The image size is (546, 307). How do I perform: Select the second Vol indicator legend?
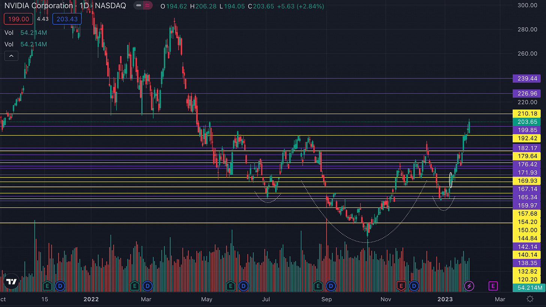click(x=25, y=44)
